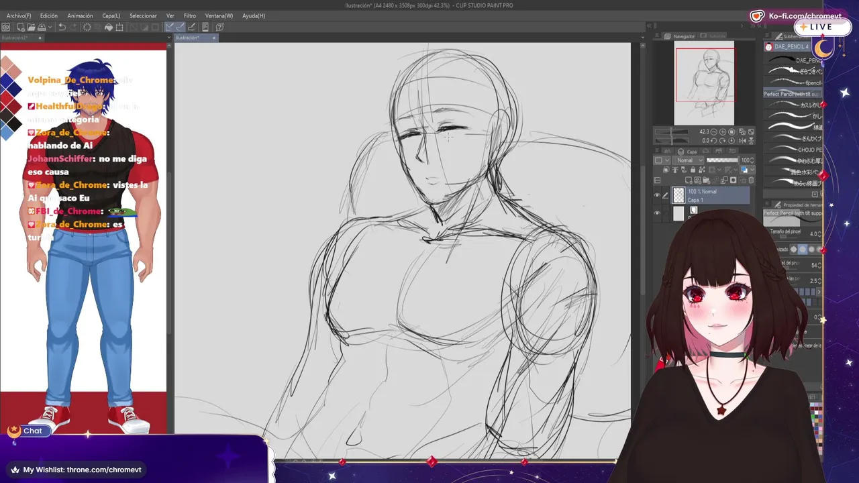The width and height of the screenshot is (859, 483).
Task: Select the Capa layer panel tab
Action: point(687,152)
